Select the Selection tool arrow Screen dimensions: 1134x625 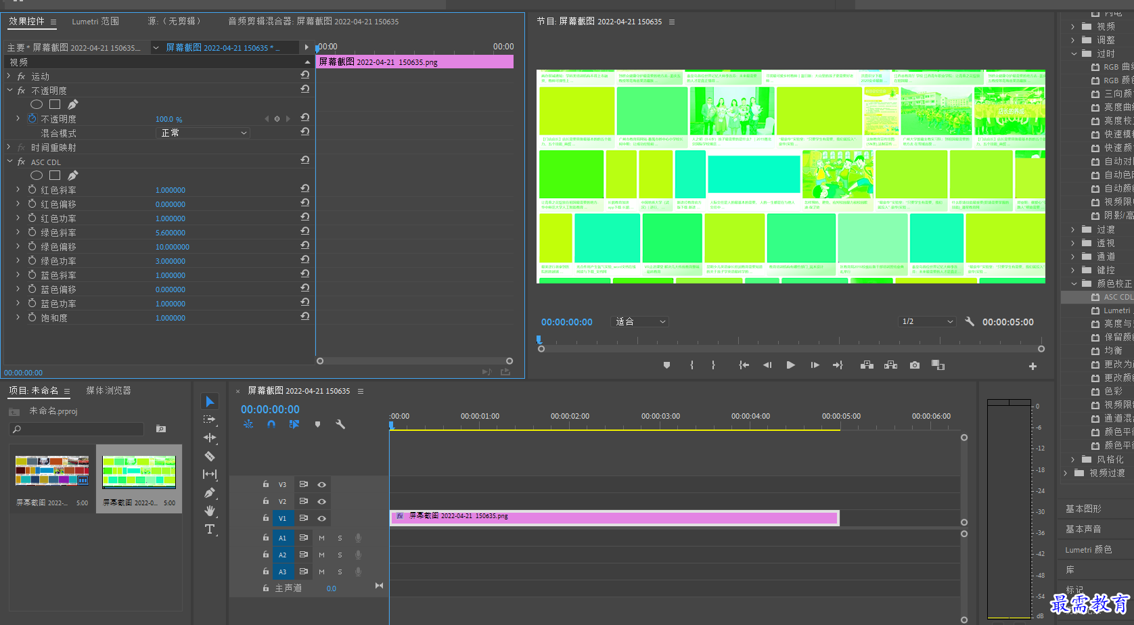pyautogui.click(x=210, y=402)
